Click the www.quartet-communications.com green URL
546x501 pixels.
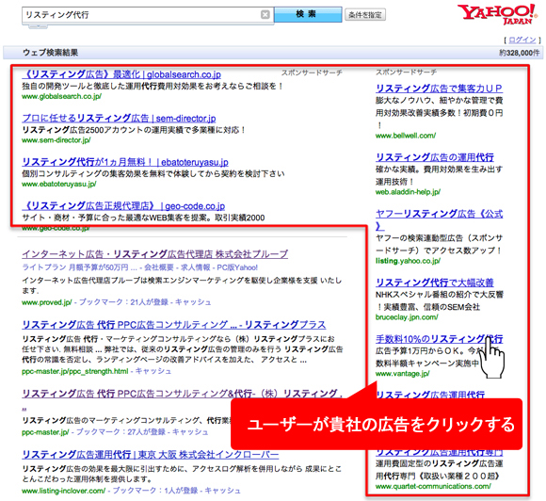tap(433, 486)
